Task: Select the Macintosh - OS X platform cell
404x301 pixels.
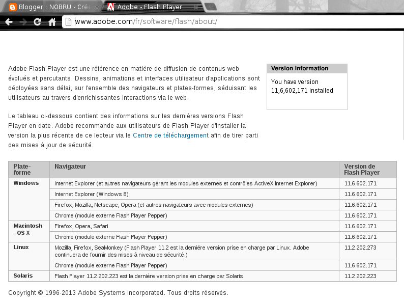Action: pos(29,231)
